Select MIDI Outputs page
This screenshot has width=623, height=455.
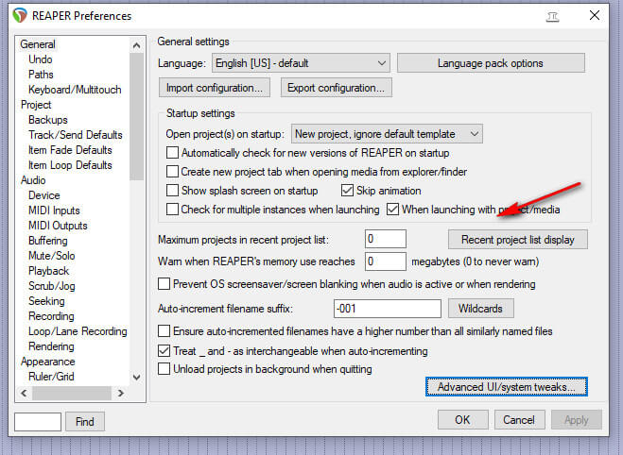click(58, 226)
